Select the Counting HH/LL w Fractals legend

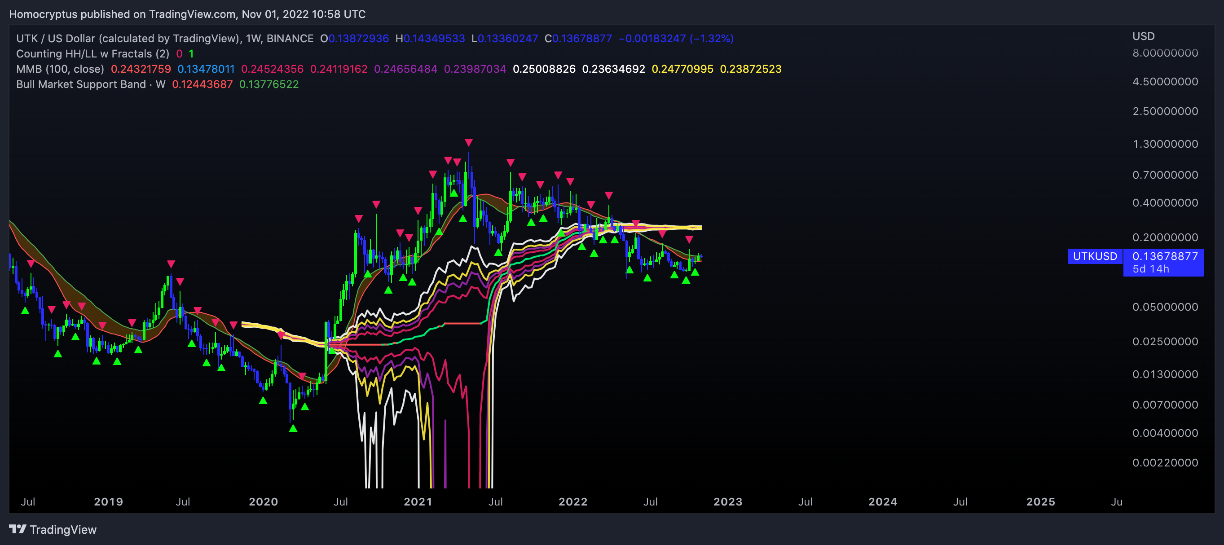(92, 54)
